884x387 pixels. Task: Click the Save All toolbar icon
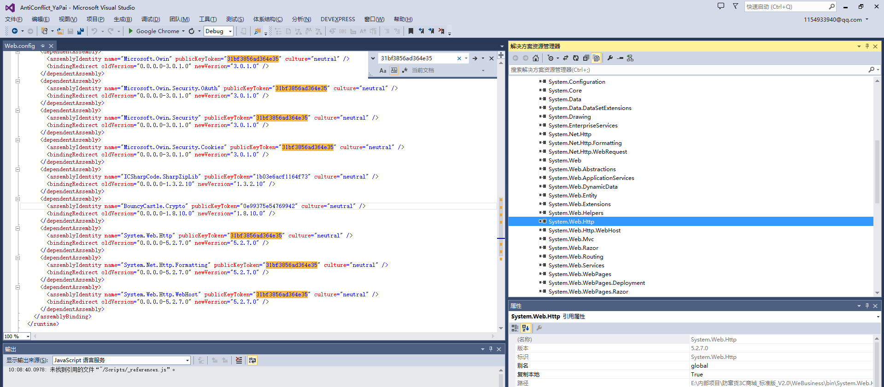pyautogui.click(x=81, y=31)
